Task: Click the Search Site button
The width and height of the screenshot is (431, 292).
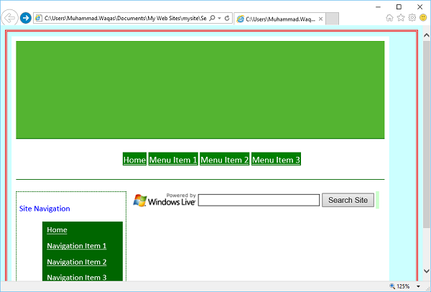Action: point(348,200)
